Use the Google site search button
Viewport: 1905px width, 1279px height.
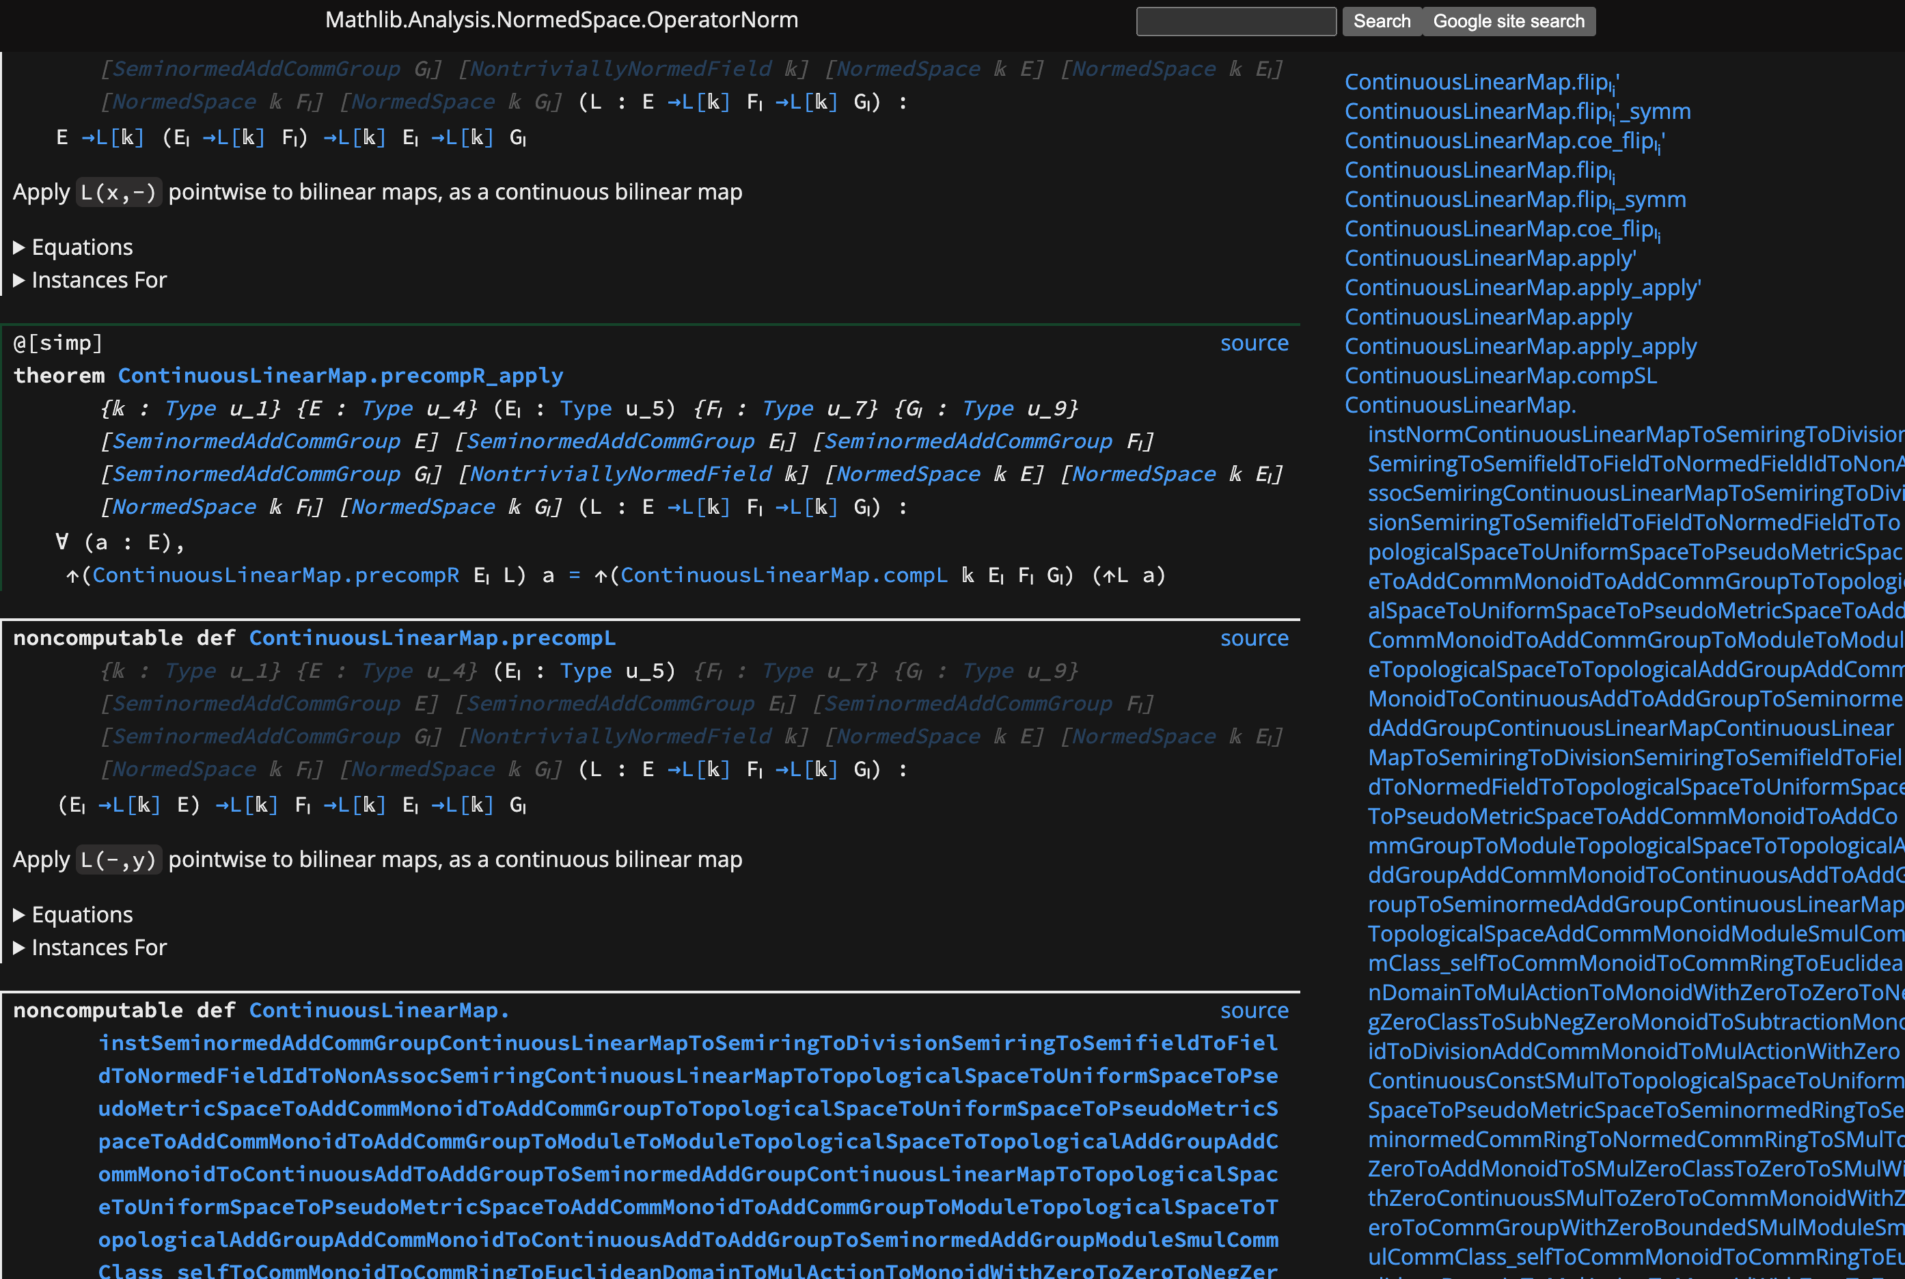1509,21
